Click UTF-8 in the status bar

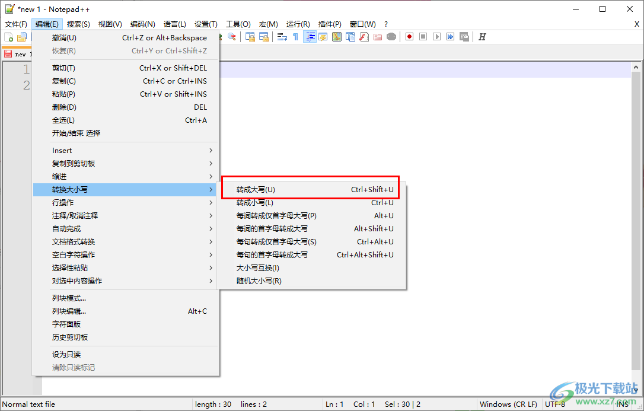556,404
